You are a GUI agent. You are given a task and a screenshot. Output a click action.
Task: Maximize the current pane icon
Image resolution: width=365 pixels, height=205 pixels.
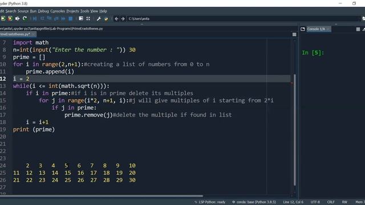pos(81,19)
